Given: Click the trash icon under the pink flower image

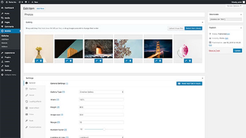Looking at the screenshot, I should (x=190, y=61).
